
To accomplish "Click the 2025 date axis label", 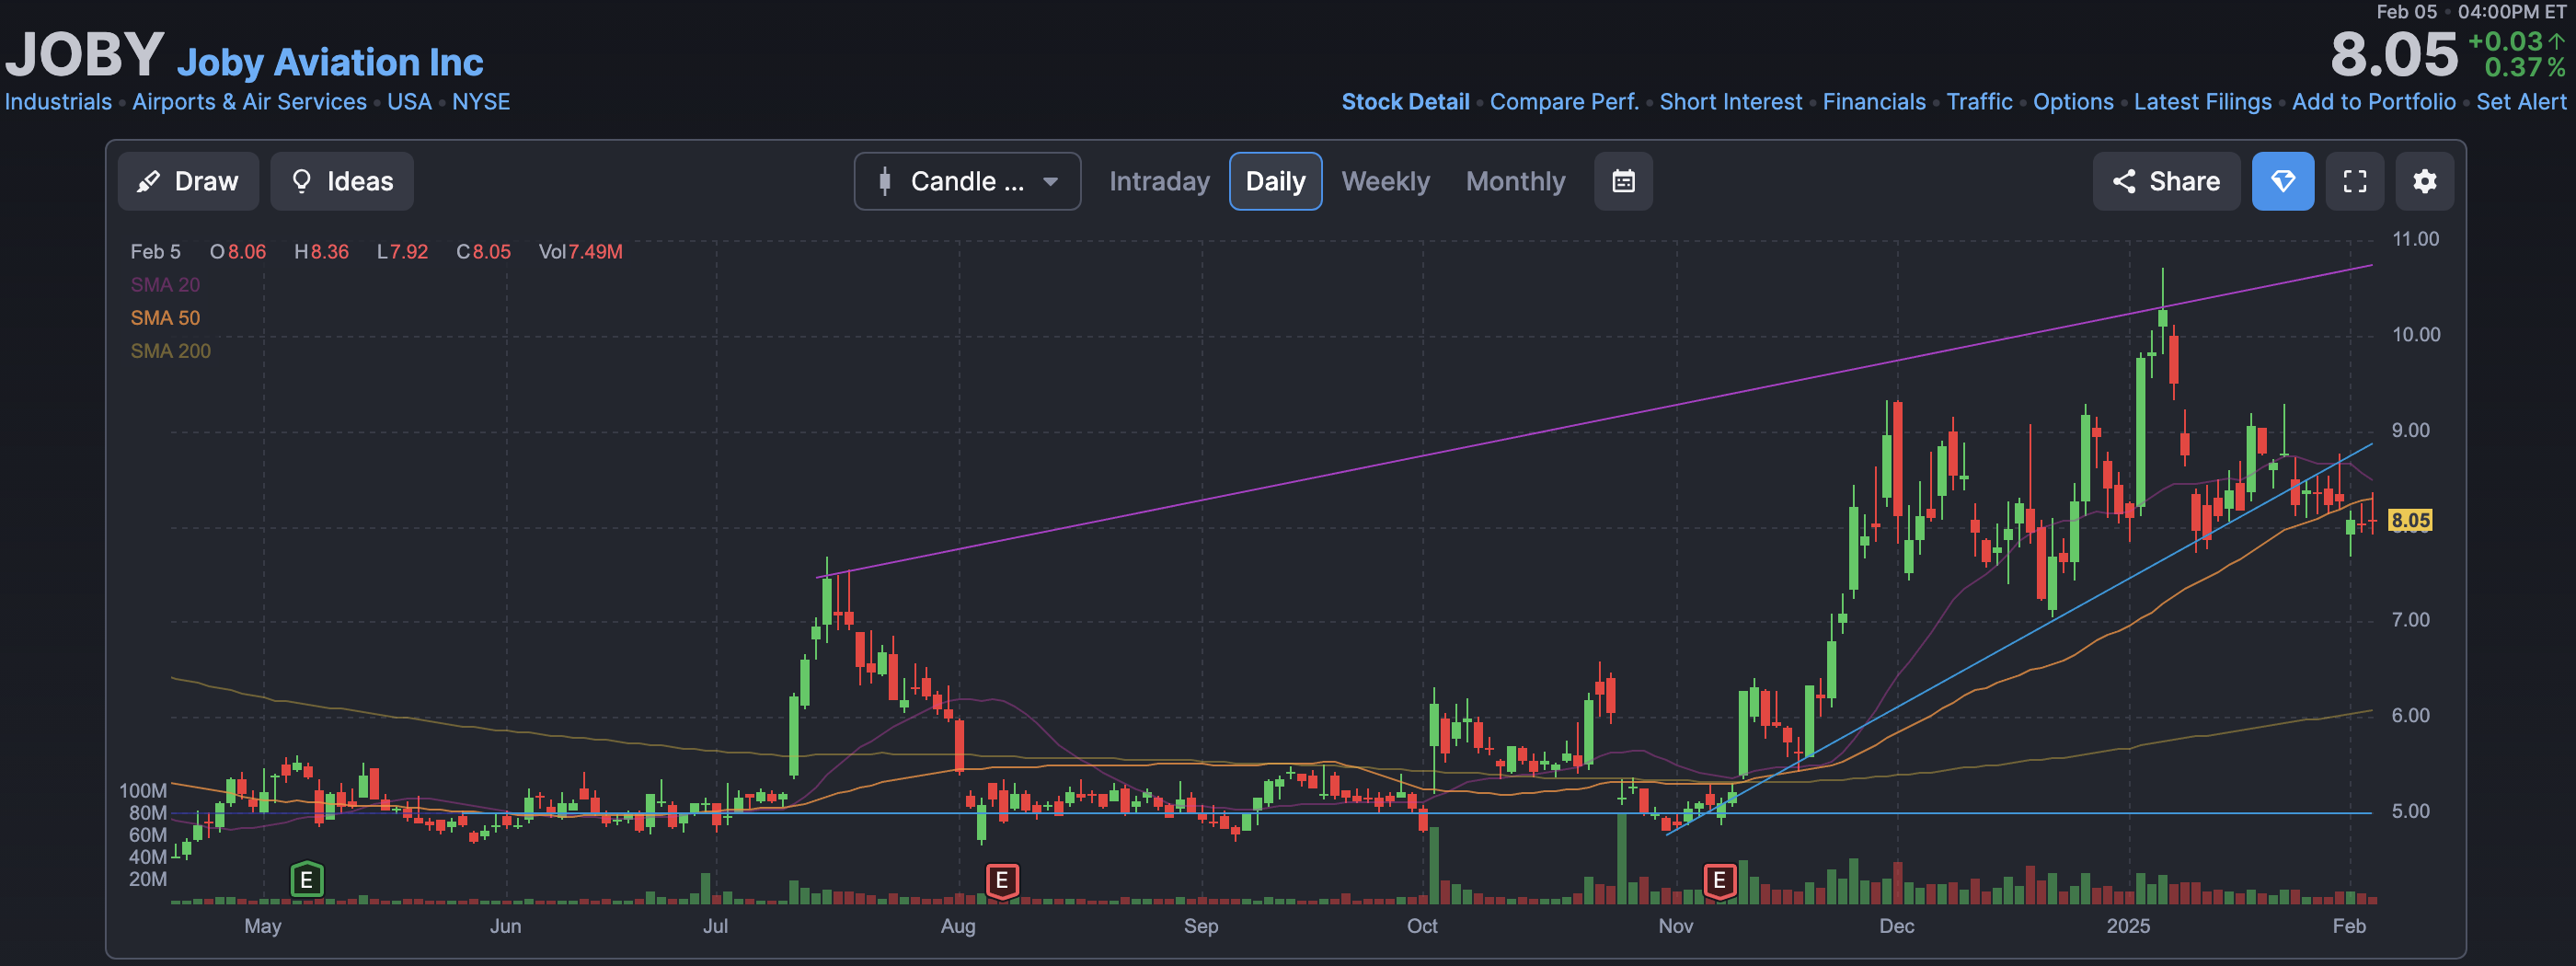I will pyautogui.click(x=2128, y=926).
